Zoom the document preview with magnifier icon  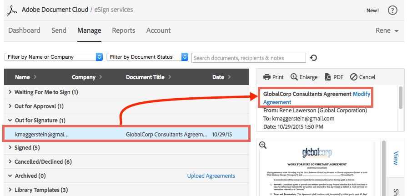(263, 146)
